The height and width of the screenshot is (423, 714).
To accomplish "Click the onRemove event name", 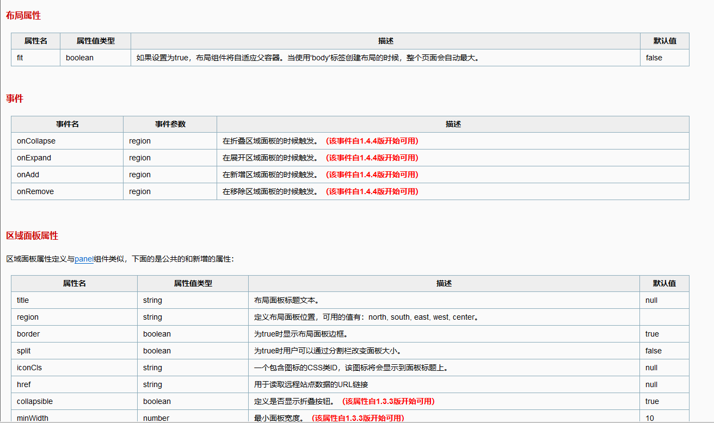I will (x=35, y=191).
